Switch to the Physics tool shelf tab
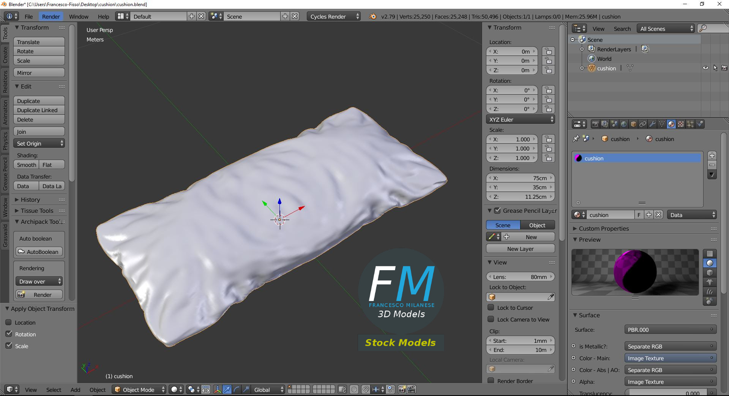 point(5,141)
